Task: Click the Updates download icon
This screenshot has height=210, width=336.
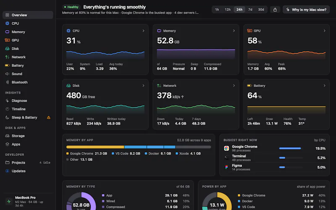Action: click(x=7, y=171)
